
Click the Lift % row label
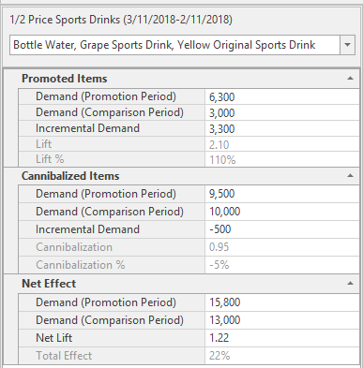point(50,159)
